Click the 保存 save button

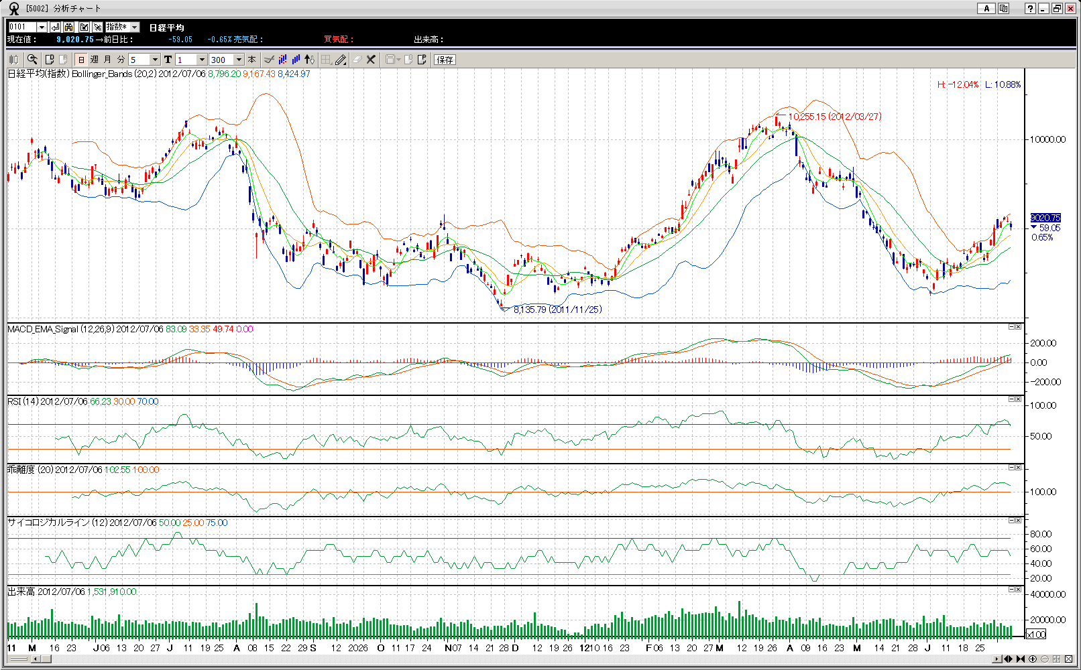[x=445, y=60]
